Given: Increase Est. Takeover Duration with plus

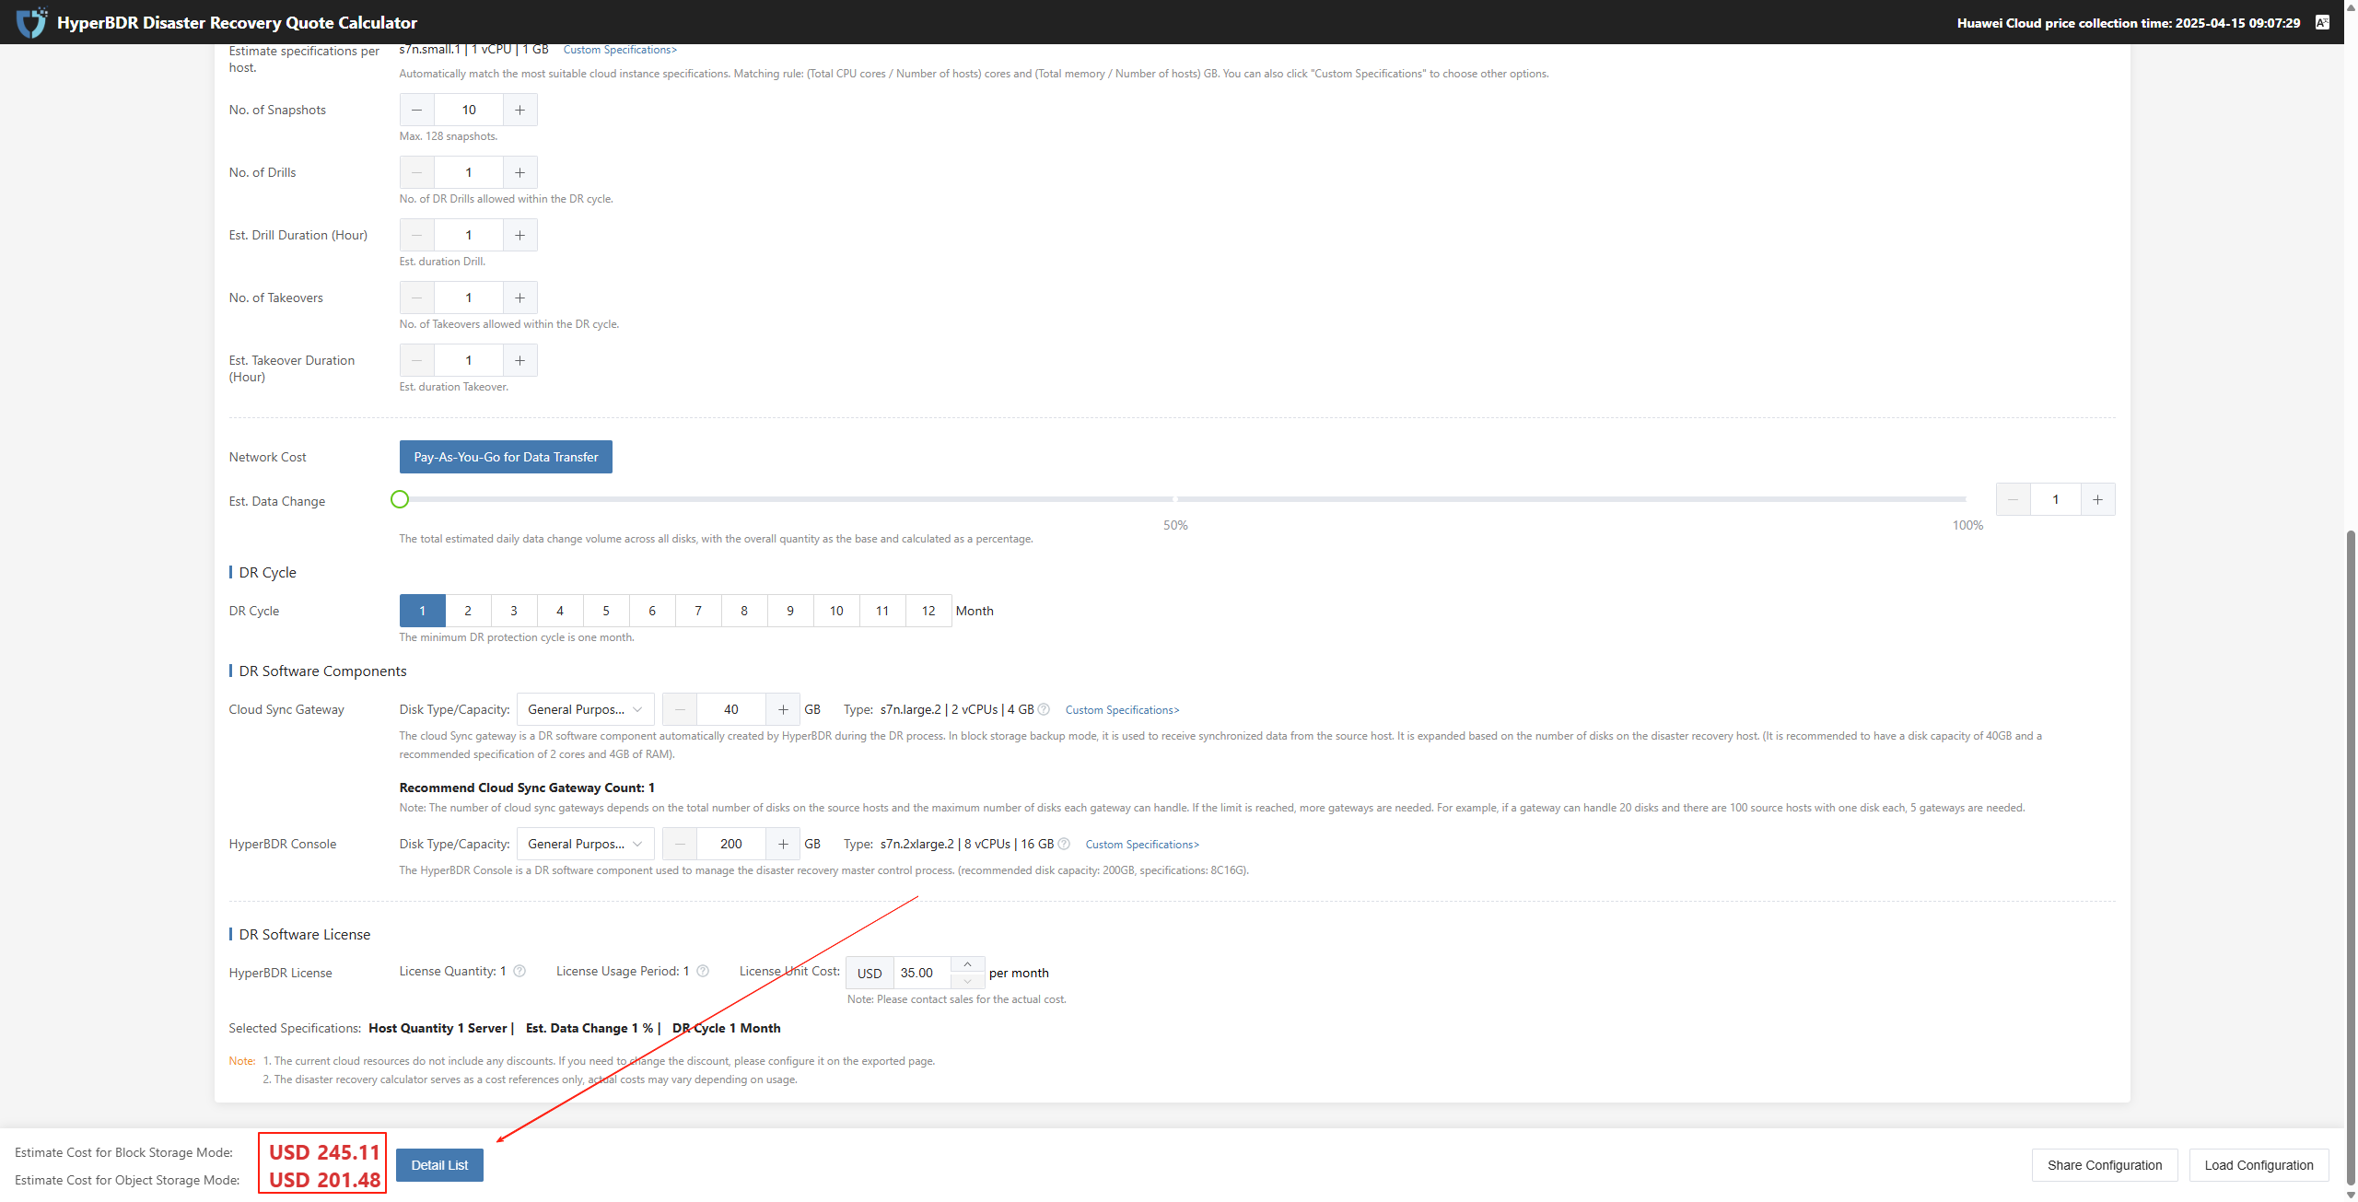Looking at the screenshot, I should click(x=519, y=360).
